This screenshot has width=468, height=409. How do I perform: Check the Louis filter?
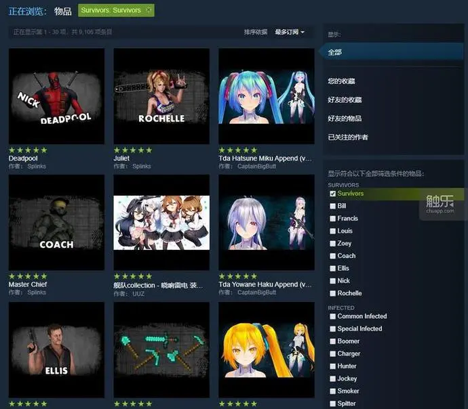pos(332,231)
